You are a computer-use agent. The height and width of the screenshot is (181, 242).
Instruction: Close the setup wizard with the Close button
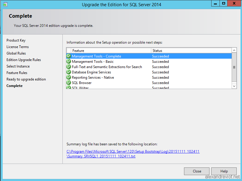(x=197, y=171)
